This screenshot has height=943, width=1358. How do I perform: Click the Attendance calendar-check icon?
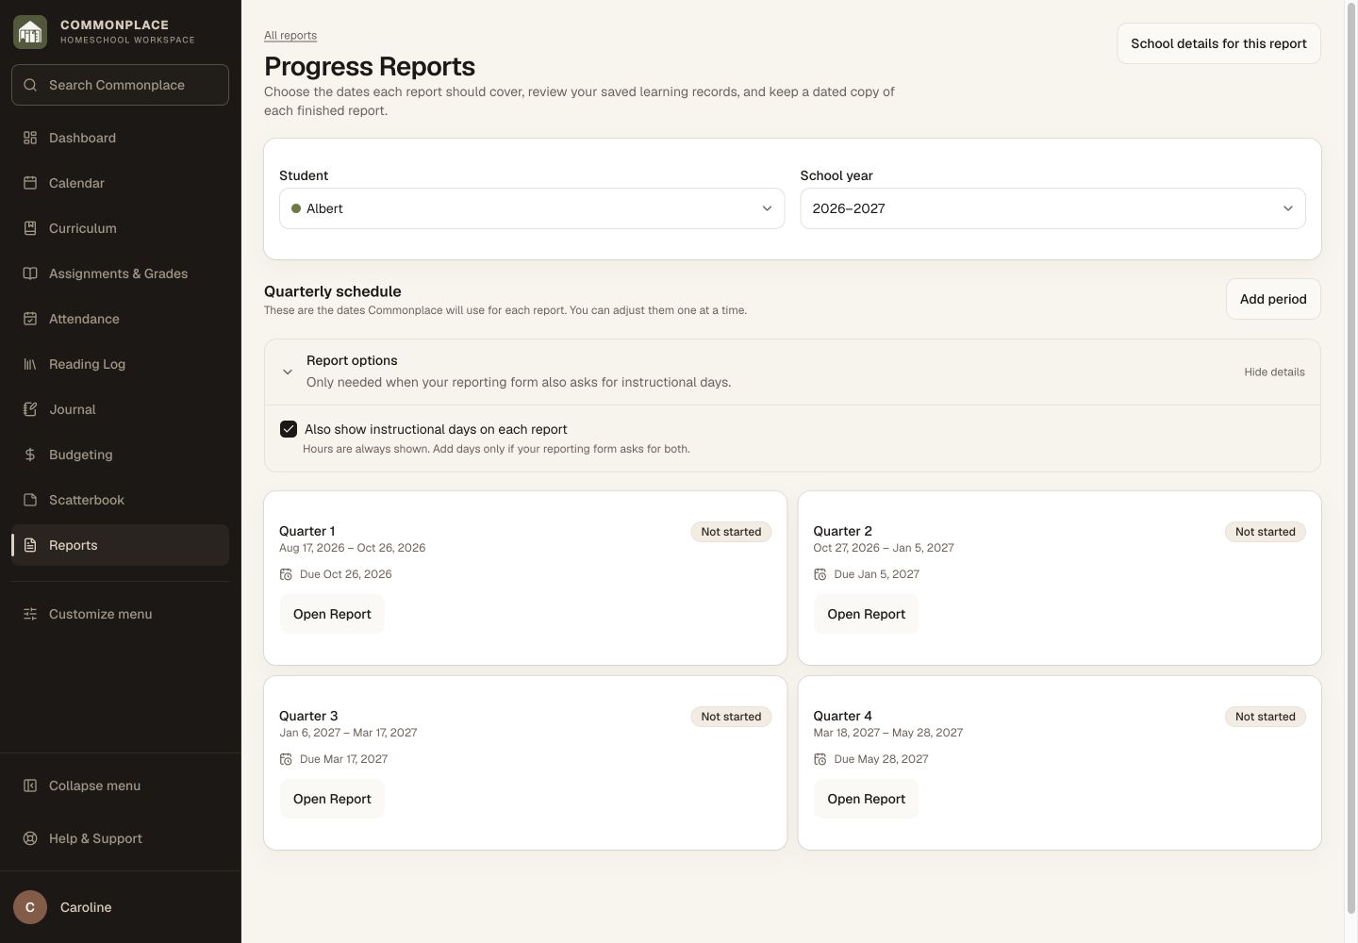tap(30, 319)
